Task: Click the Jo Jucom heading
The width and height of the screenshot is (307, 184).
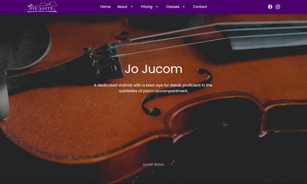Action: pos(153,69)
